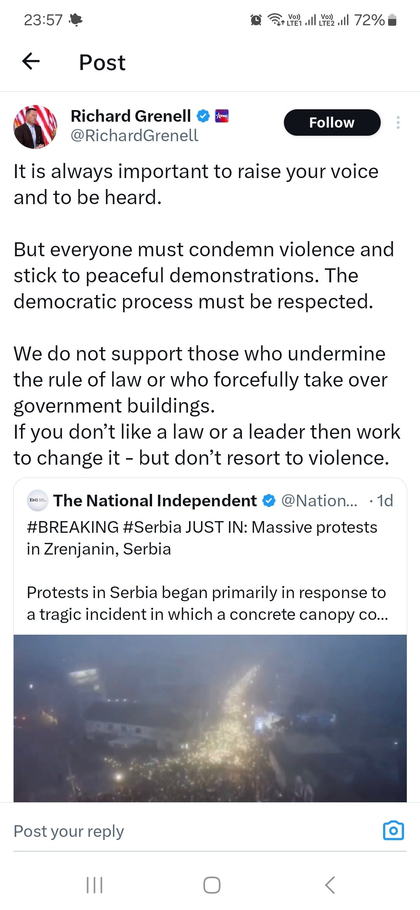
Task: Follow Richard Grenell
Action: click(332, 122)
